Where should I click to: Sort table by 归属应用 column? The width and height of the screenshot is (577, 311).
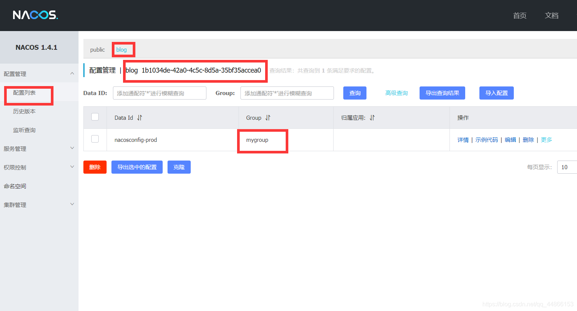click(x=372, y=118)
